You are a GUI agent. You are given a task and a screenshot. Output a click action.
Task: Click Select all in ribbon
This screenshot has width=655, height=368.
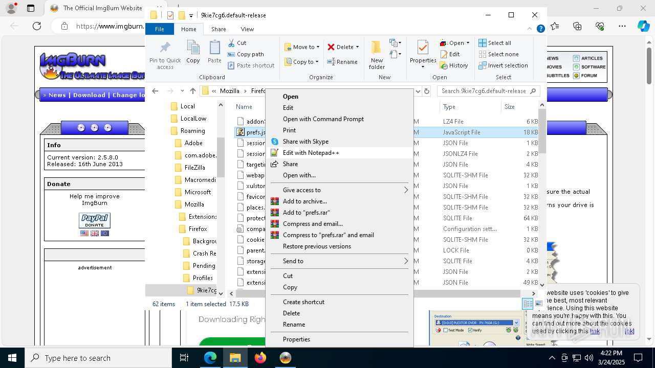[x=495, y=43]
